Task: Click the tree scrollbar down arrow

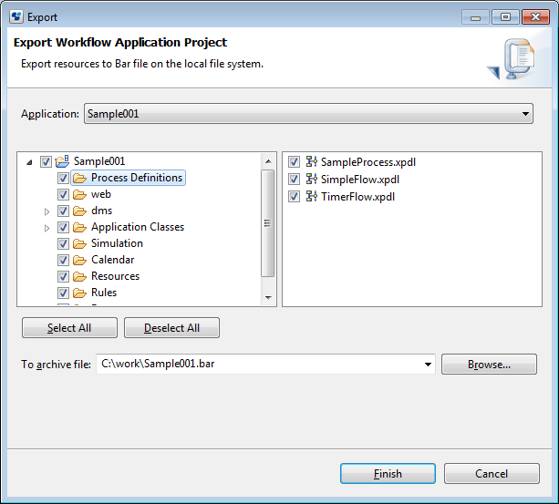Action: coord(268,297)
